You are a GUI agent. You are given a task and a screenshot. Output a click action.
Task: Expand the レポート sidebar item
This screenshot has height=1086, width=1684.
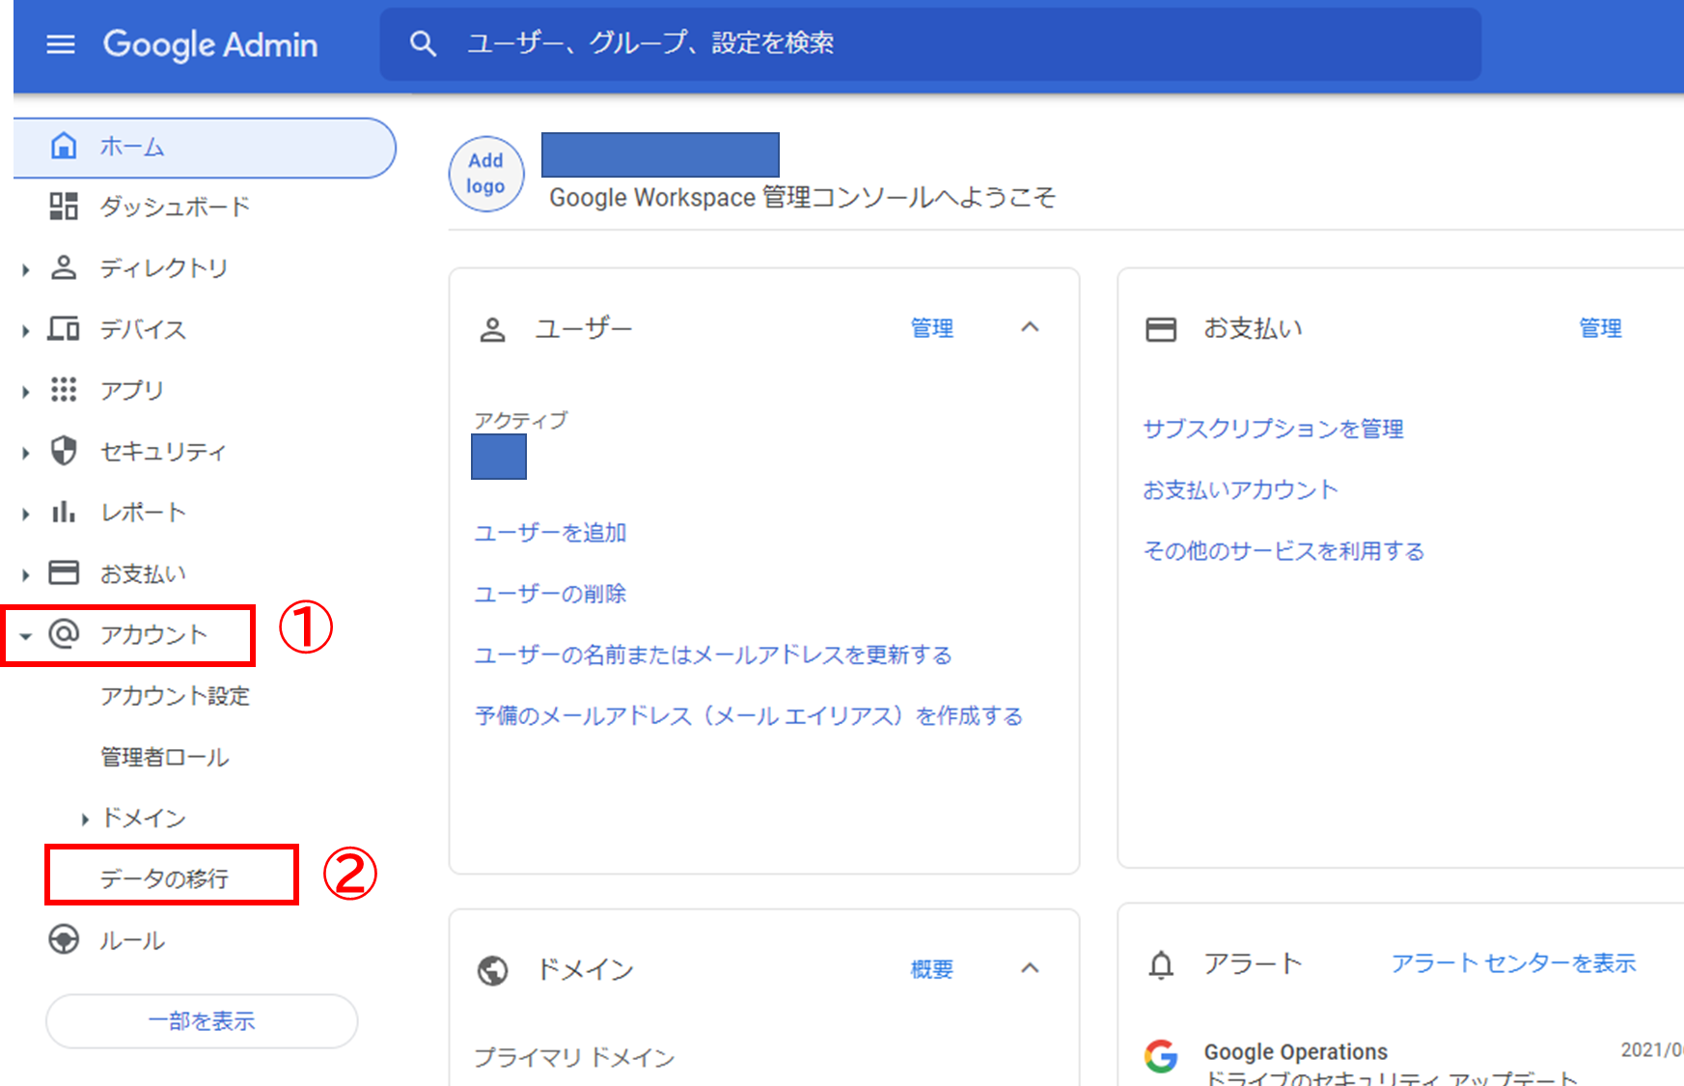[x=26, y=514]
